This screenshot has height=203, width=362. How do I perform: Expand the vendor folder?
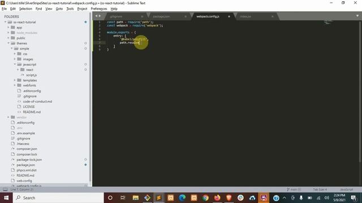8,117
